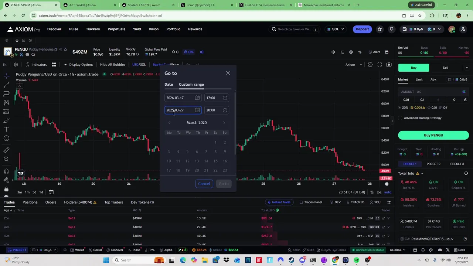Refresh Token Info
Viewport: 473px width, 266px height.
click(466, 173)
